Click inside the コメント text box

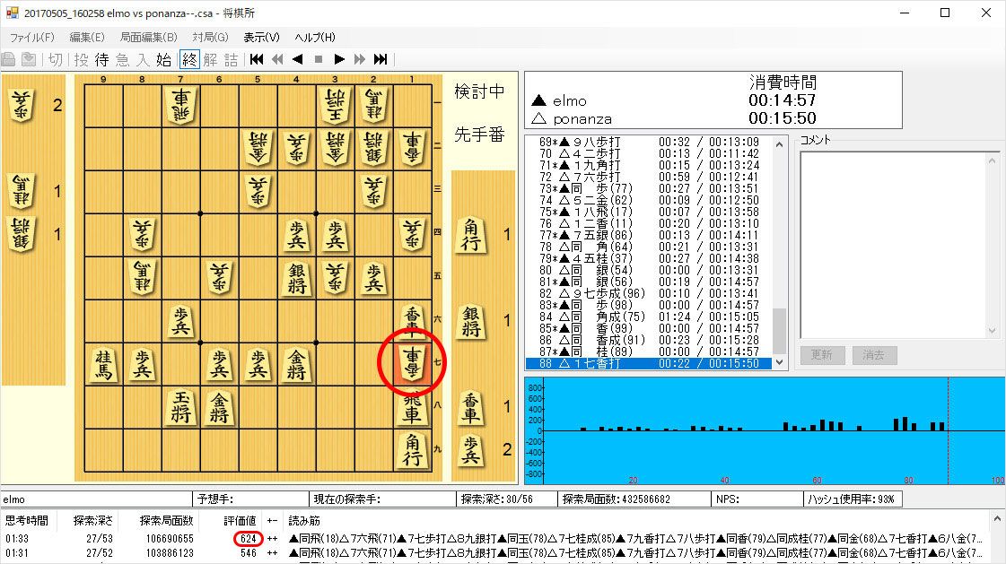[x=894, y=245]
